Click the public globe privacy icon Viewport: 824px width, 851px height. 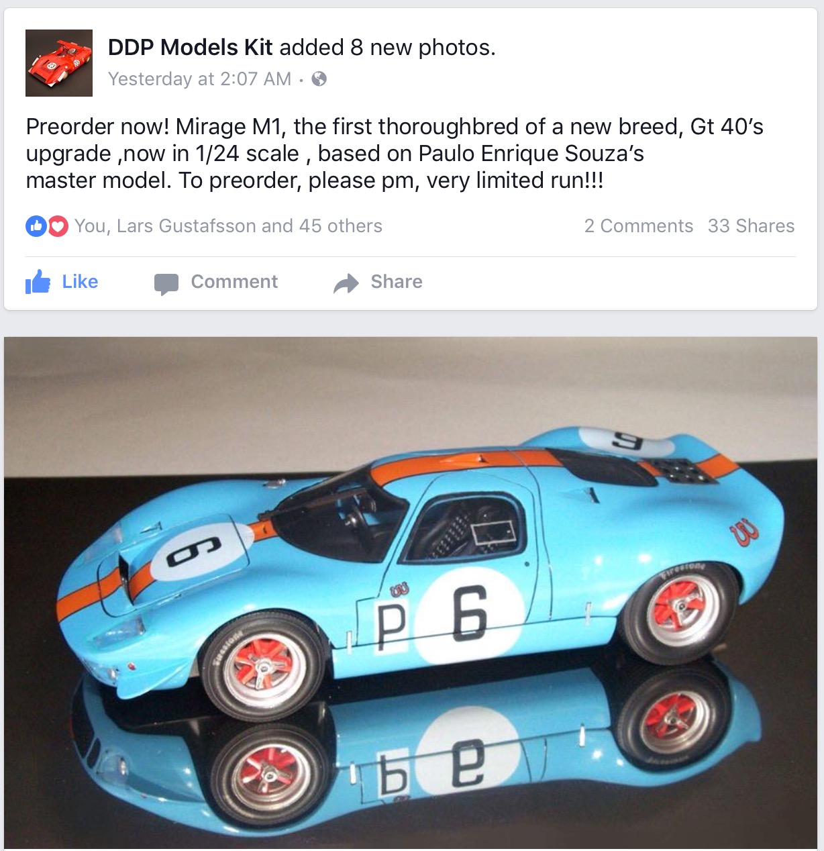[x=319, y=79]
